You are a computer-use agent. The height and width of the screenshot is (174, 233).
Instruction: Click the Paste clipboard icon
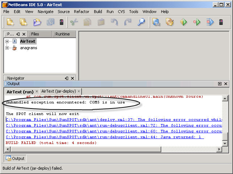tap(101, 22)
